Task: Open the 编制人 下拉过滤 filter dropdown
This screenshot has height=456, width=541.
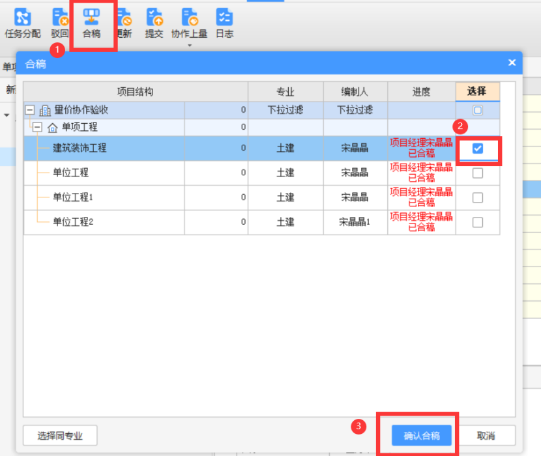Action: tap(355, 110)
